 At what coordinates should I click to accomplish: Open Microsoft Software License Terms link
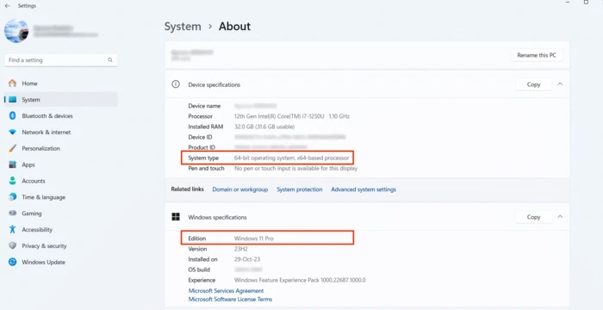click(x=230, y=299)
